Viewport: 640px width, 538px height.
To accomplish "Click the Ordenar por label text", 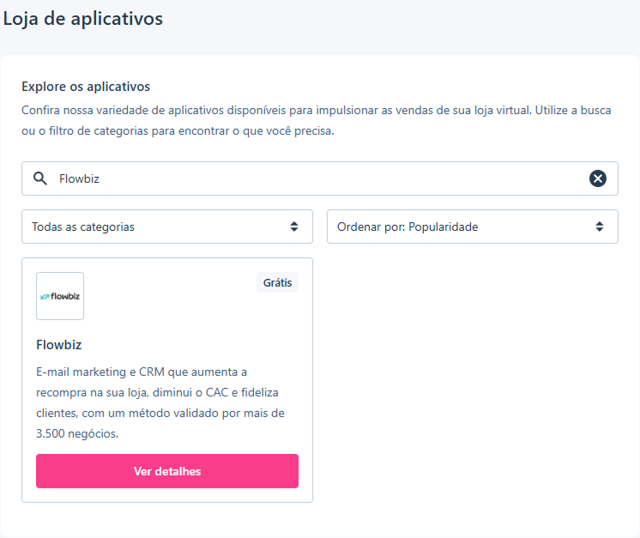I will point(371,227).
